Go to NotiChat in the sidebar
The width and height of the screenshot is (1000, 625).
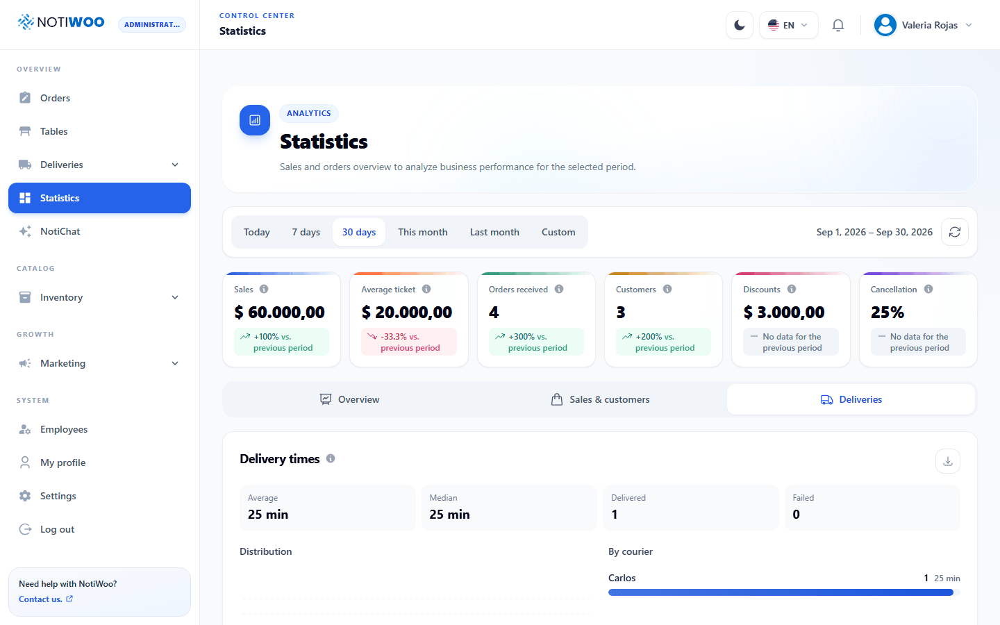tap(99, 231)
